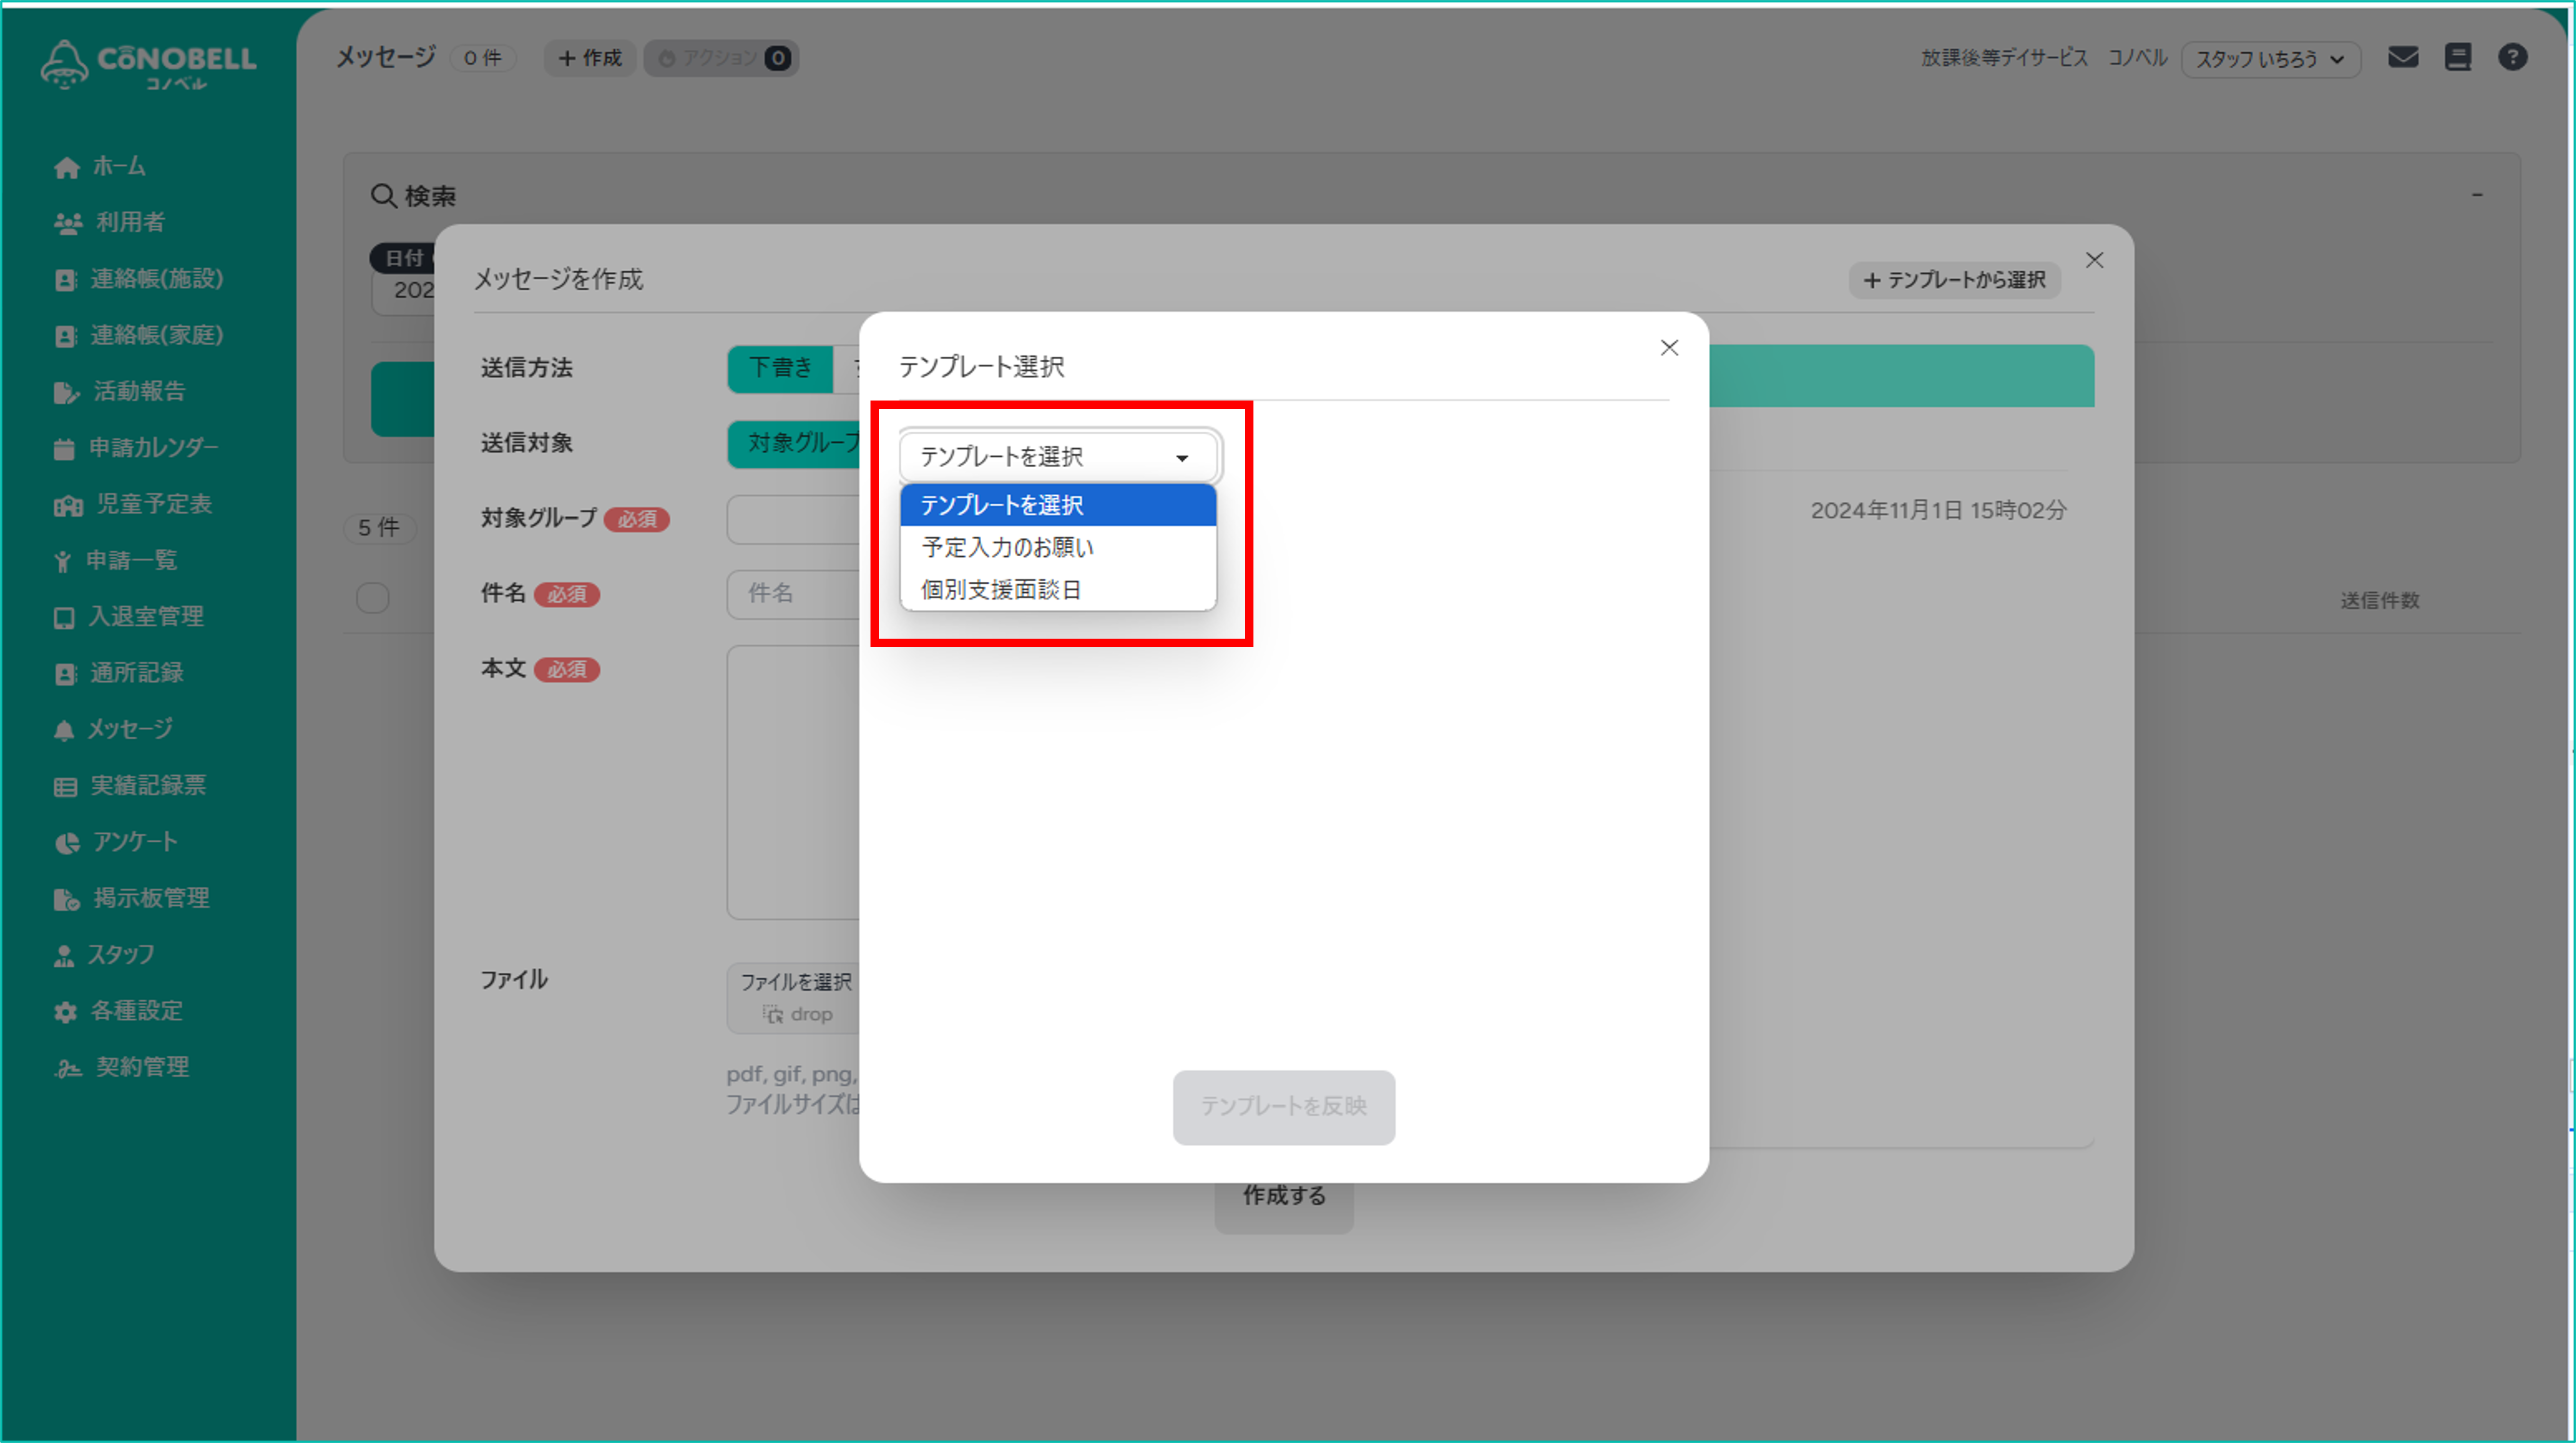
Task: Open 実績記録票 in the sidebar
Action: click(130, 786)
